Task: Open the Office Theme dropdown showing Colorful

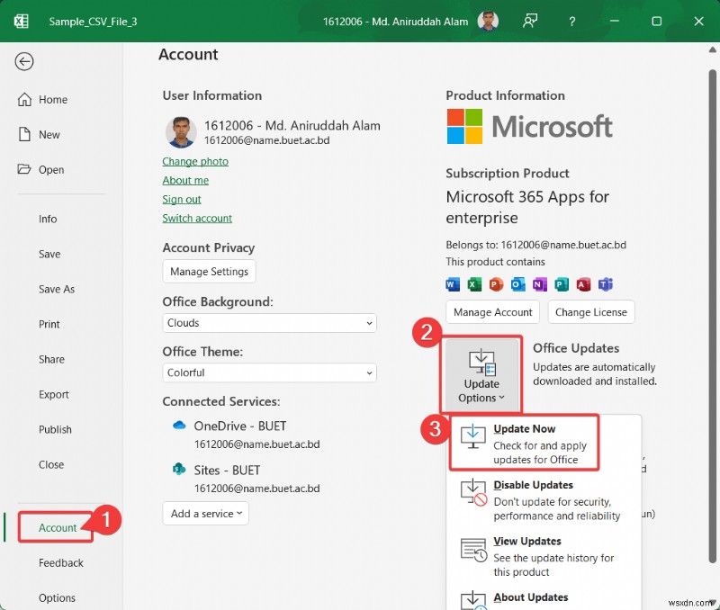Action: coord(269,372)
